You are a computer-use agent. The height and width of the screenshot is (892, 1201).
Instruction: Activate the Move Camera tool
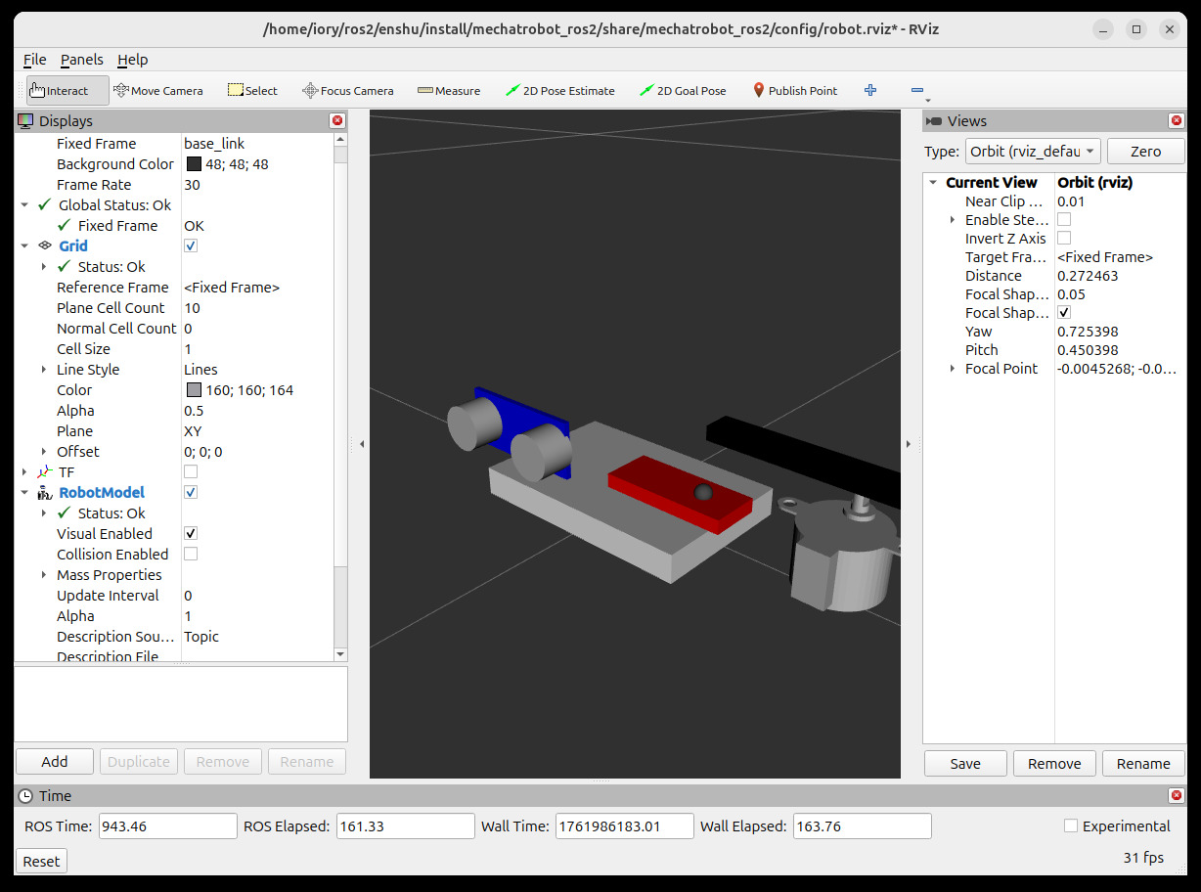158,91
